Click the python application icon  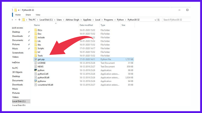(36, 70)
